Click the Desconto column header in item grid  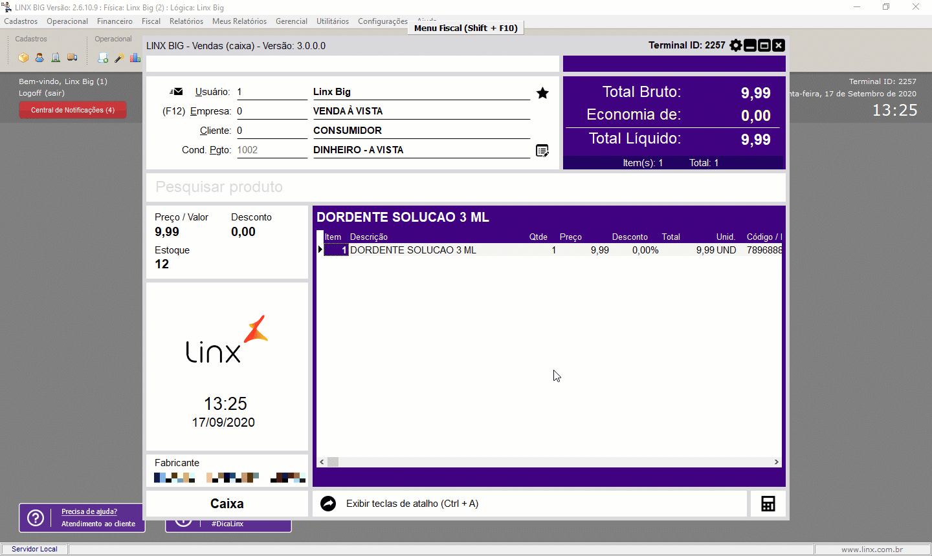(630, 237)
